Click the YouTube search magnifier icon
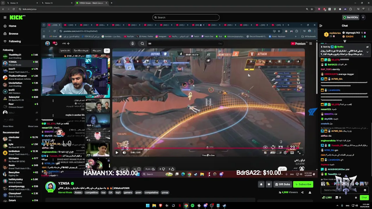The width and height of the screenshot is (372, 209). tap(142, 44)
